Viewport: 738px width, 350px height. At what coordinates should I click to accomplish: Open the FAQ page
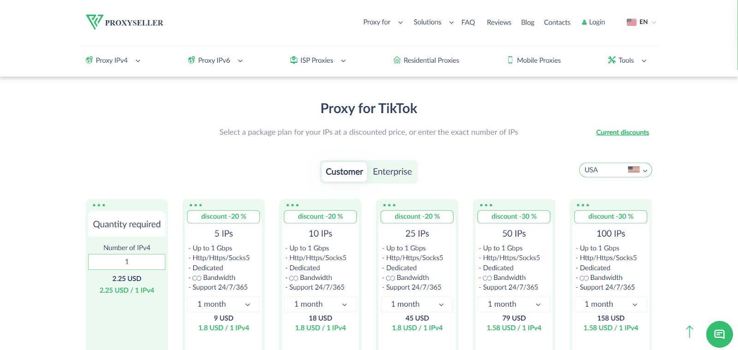pos(468,22)
